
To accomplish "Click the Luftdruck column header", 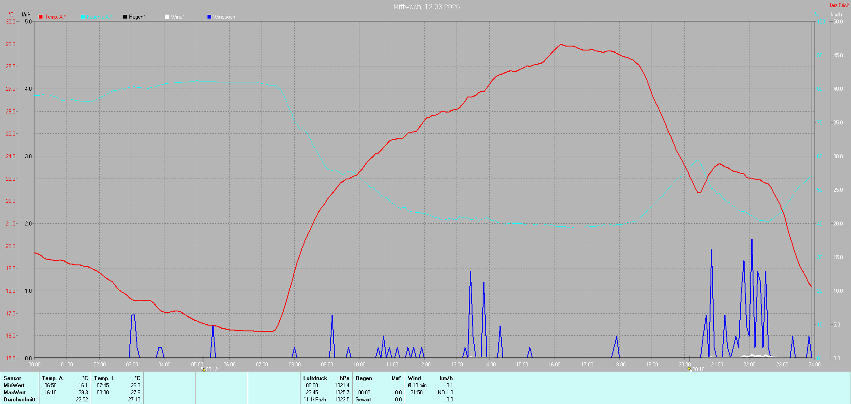I will (315, 378).
